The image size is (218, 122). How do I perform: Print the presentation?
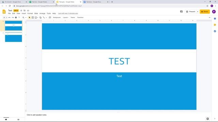[x=16, y=18]
